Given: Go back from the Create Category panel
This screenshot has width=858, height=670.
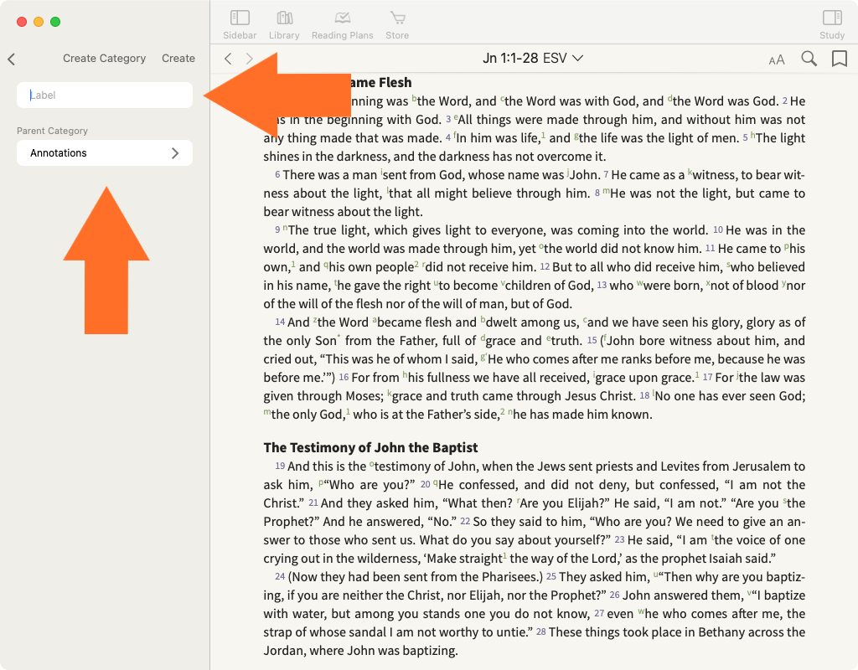Looking at the screenshot, I should (x=12, y=59).
